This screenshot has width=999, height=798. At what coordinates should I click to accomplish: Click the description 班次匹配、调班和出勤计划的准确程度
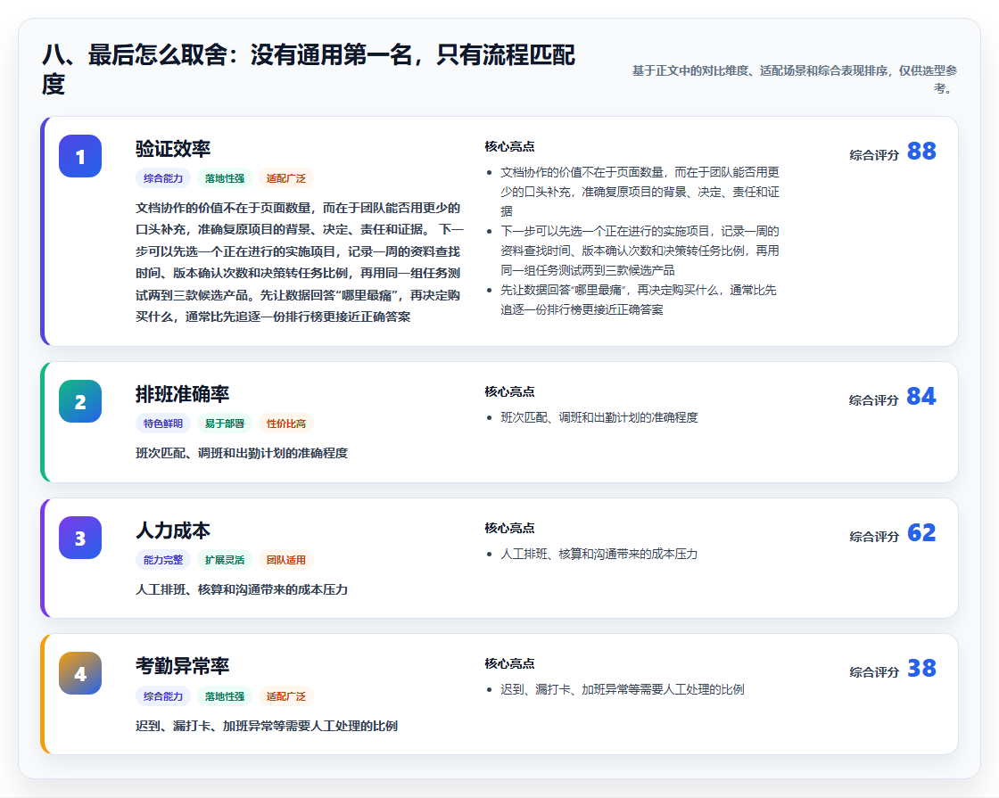(242, 453)
